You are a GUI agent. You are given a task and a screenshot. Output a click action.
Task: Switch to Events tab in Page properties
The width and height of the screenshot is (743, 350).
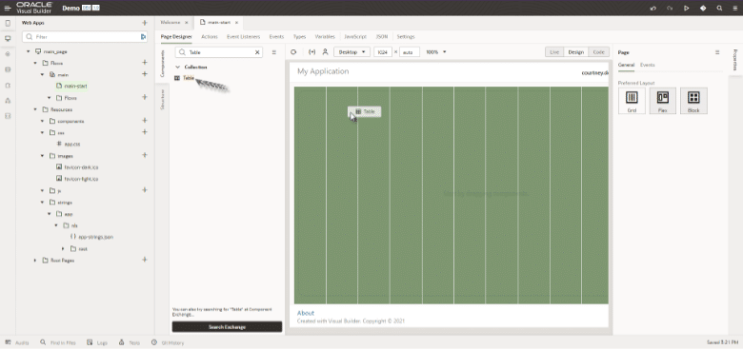point(648,65)
